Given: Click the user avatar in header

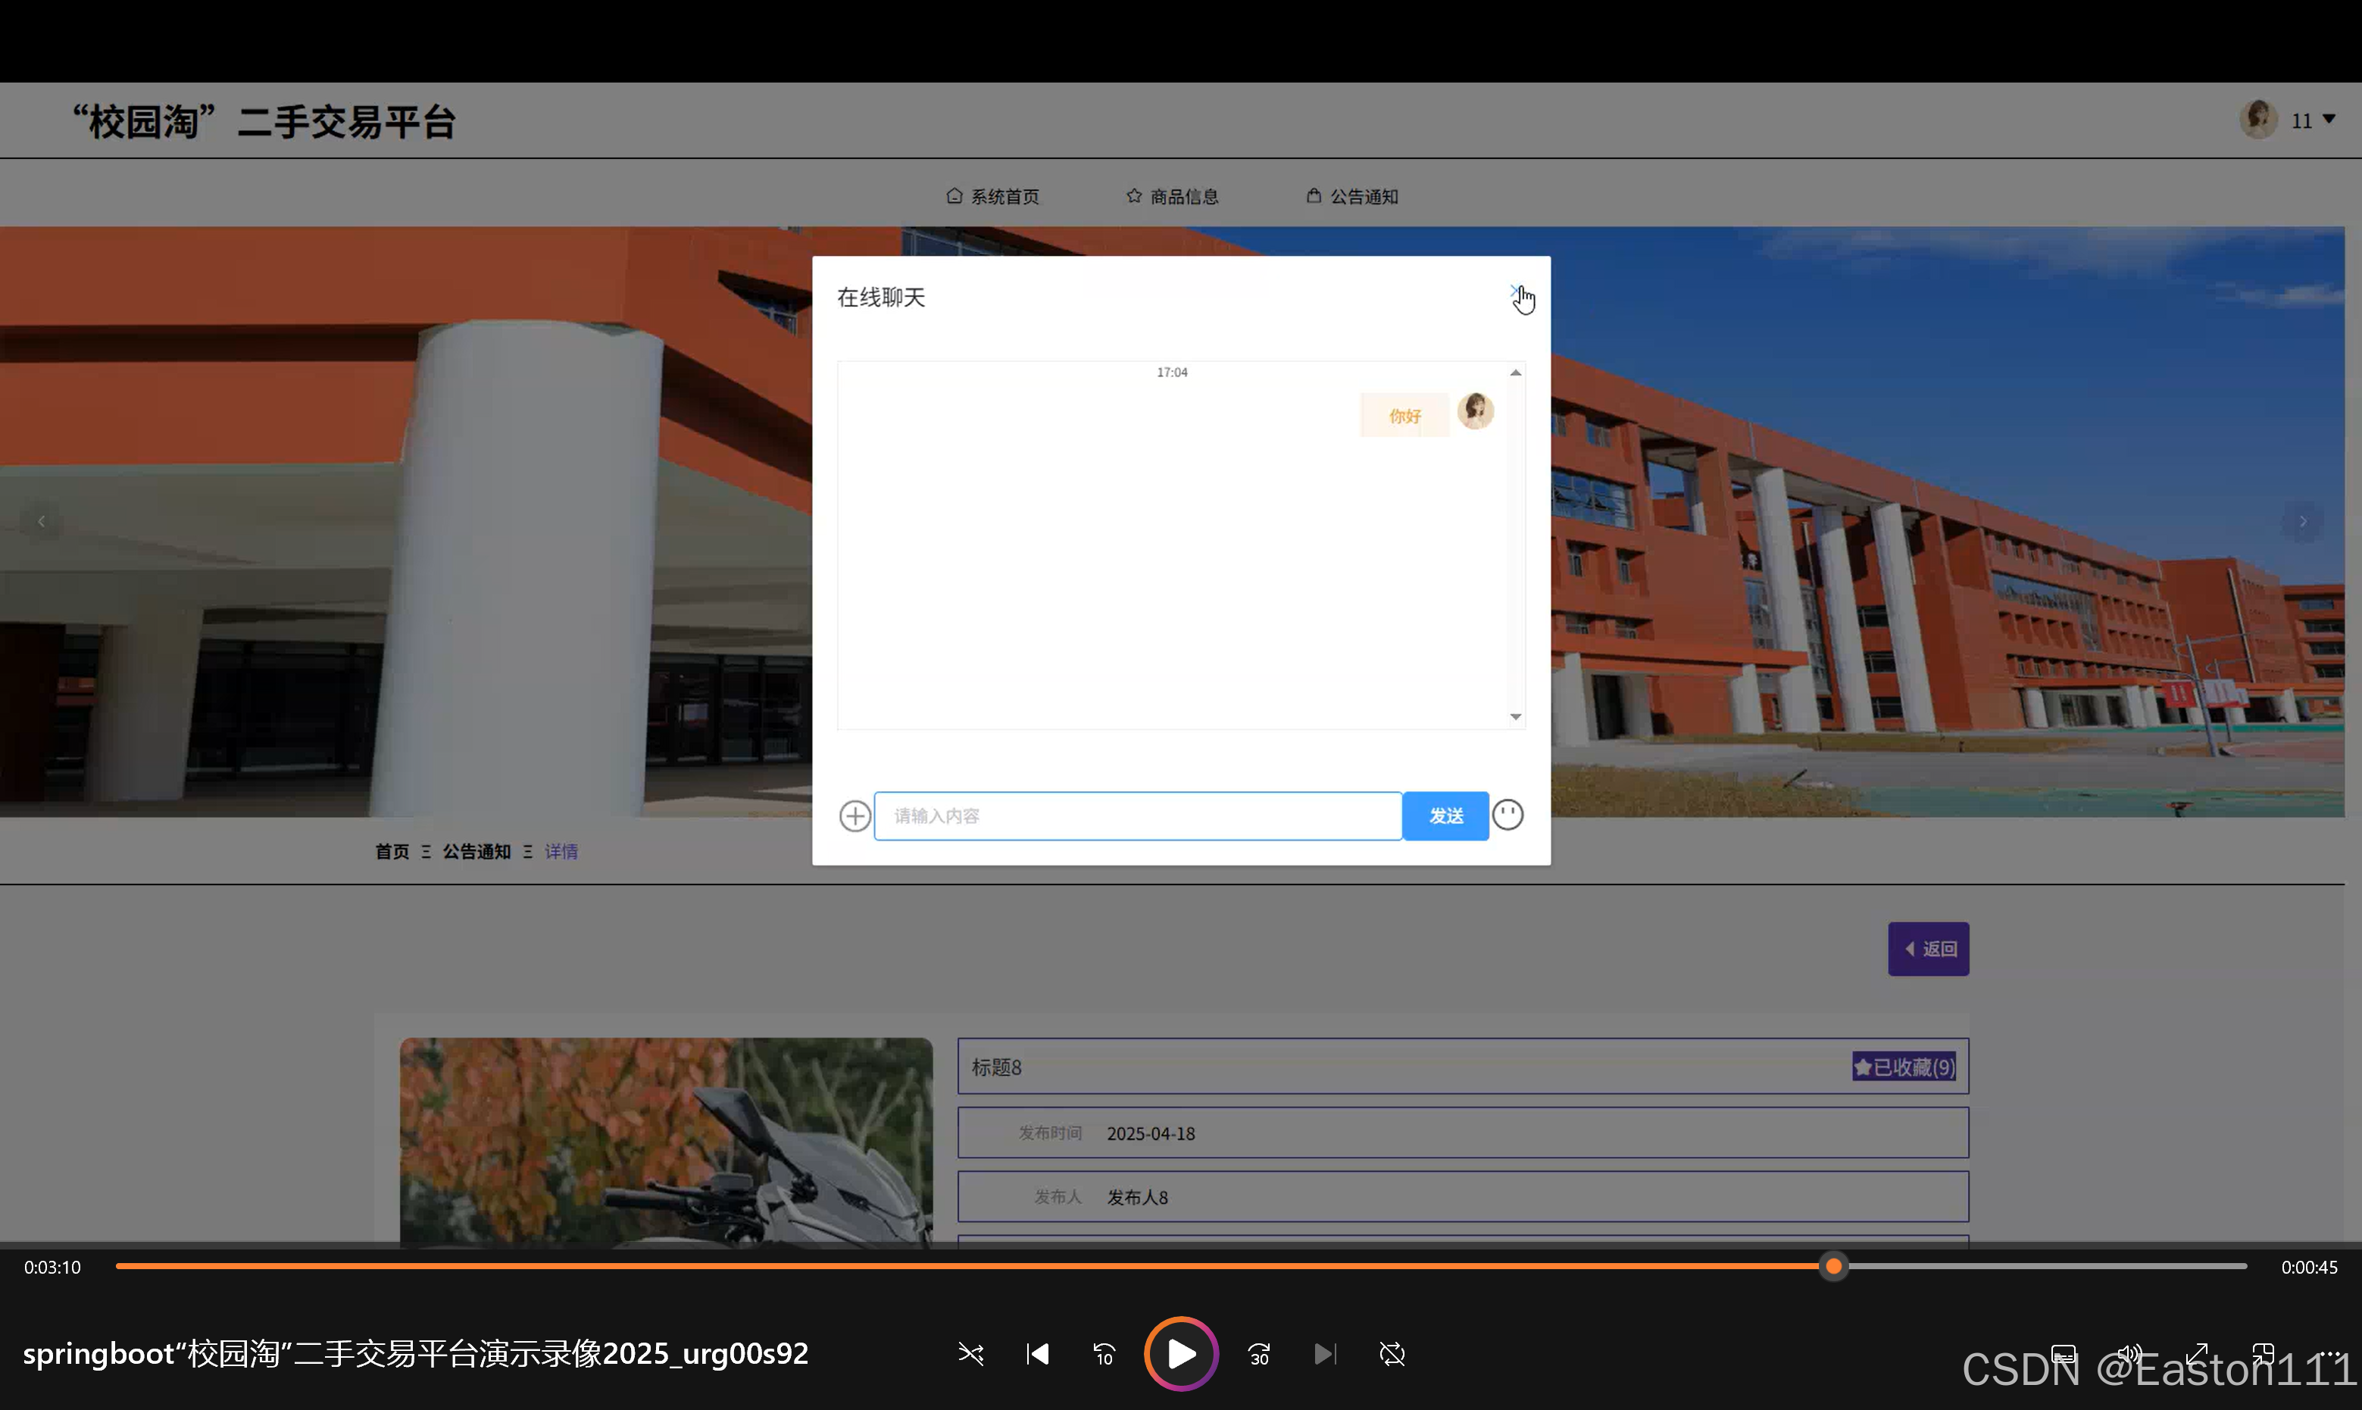Looking at the screenshot, I should (x=2258, y=119).
